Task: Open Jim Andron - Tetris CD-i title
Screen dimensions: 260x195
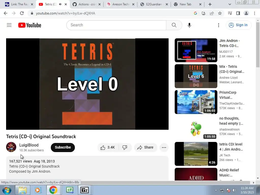Action: 229,43
